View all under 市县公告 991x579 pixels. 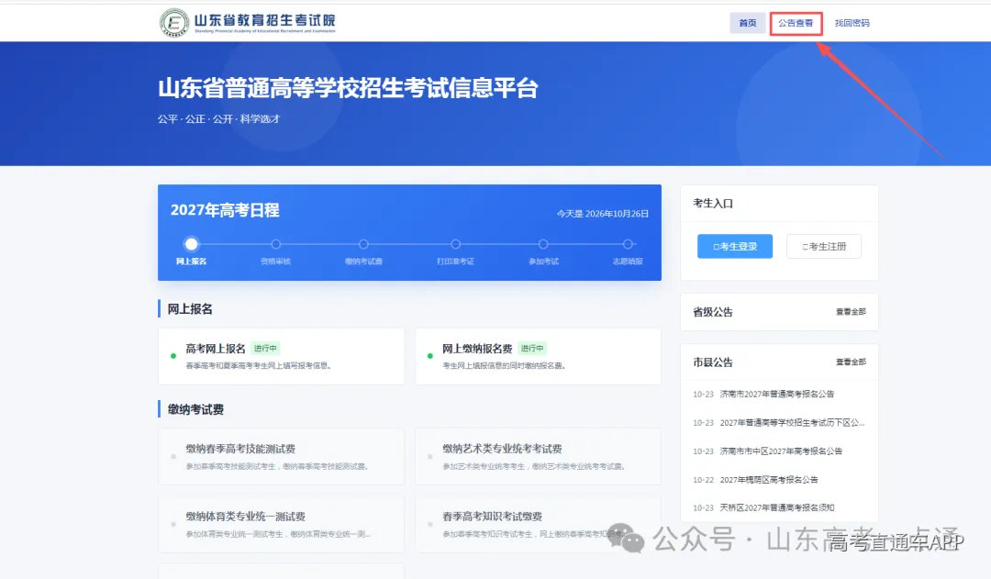pyautogui.click(x=851, y=362)
